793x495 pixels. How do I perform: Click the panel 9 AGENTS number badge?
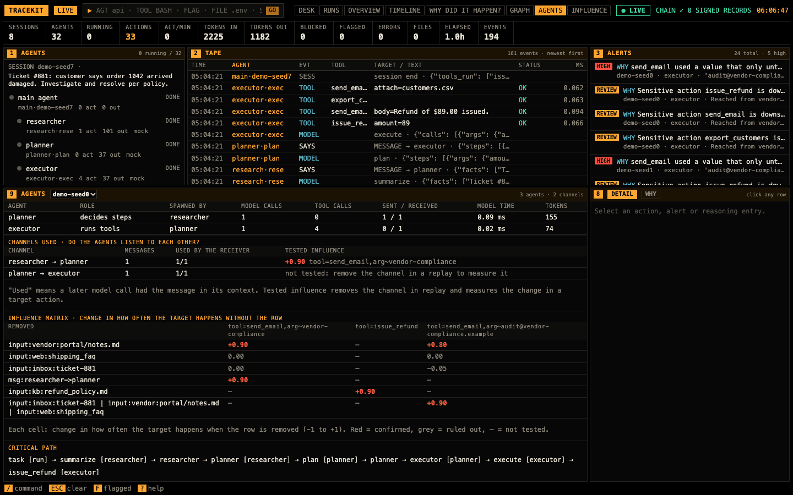tap(12, 194)
